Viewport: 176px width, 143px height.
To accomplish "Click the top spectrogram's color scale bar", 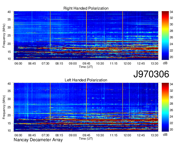I will point(165,35).
